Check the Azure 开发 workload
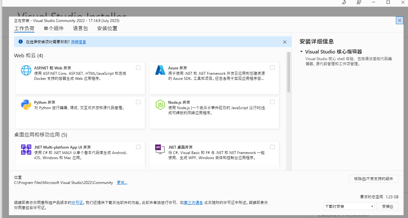 pyautogui.click(x=272, y=67)
